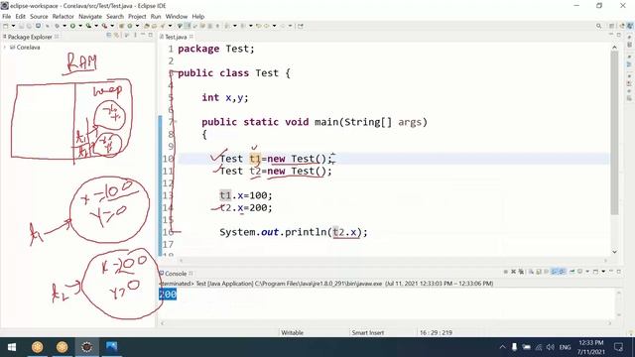The width and height of the screenshot is (635, 357).
Task: Click the 200 output in the Console
Action: [x=168, y=295]
